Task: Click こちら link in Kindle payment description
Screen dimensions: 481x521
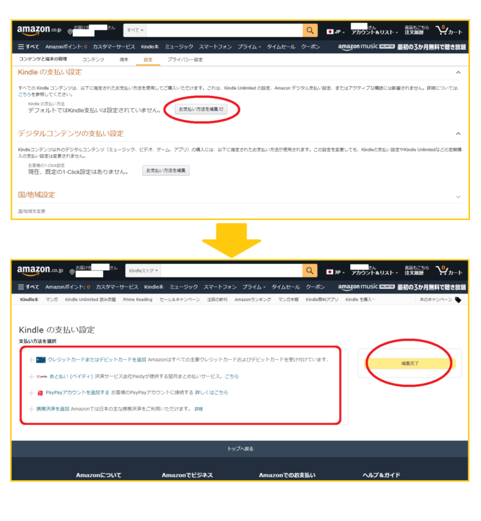Action: 24,95
